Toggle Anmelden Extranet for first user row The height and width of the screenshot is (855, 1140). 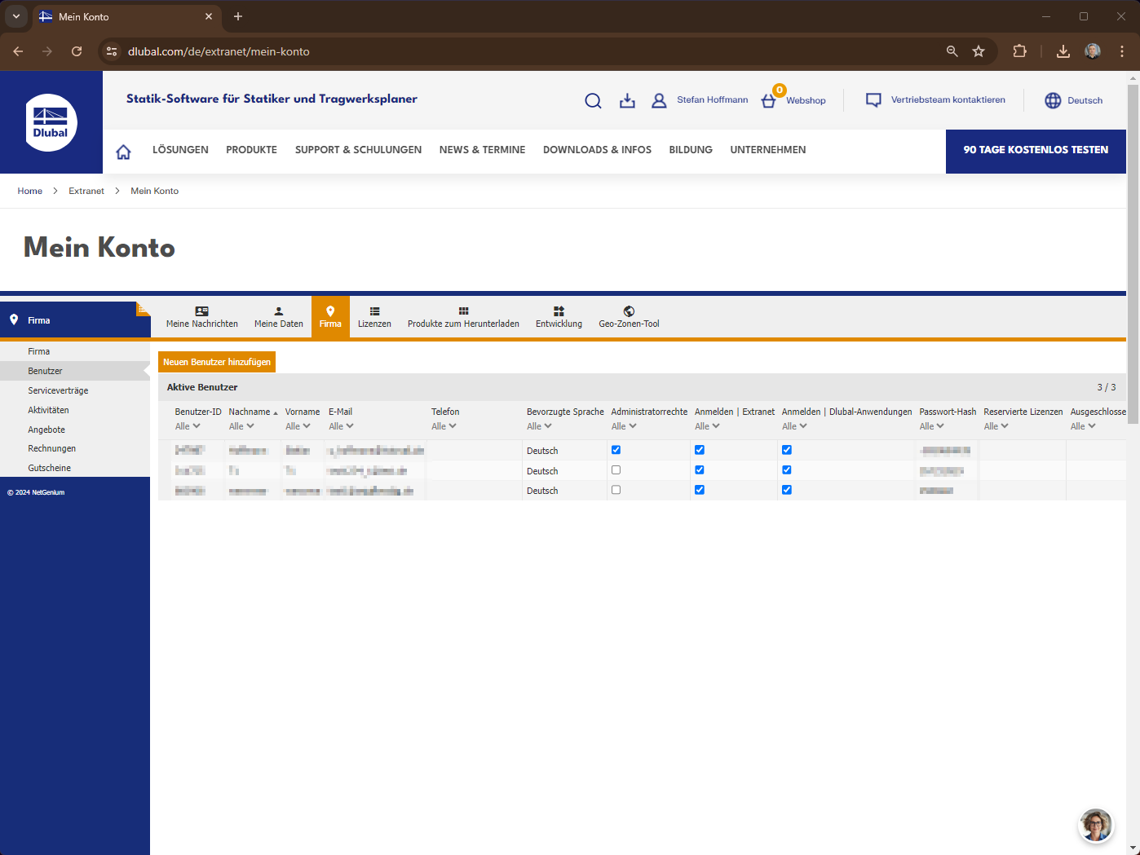click(700, 450)
